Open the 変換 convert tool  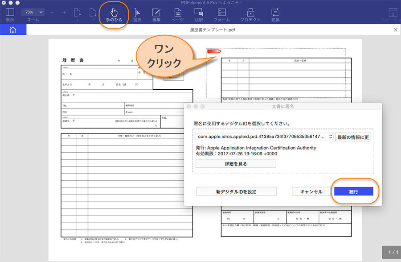(275, 15)
